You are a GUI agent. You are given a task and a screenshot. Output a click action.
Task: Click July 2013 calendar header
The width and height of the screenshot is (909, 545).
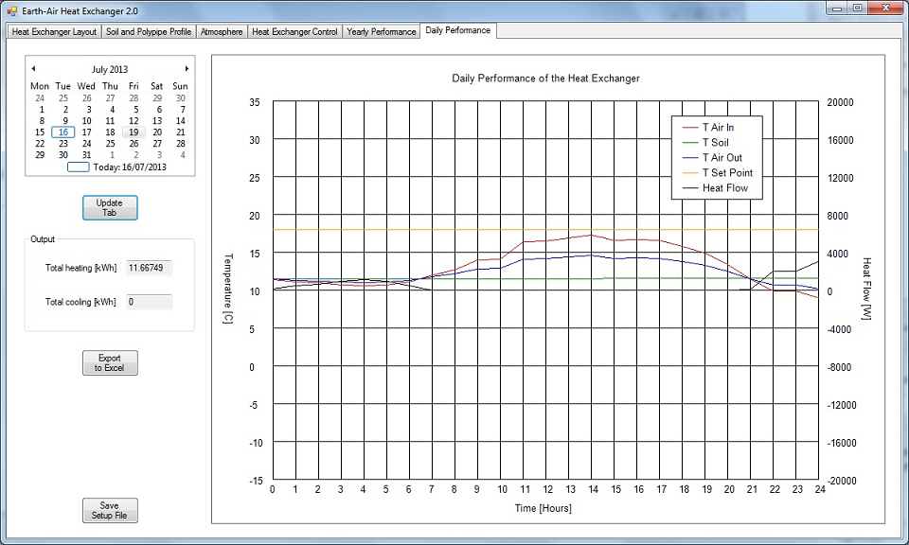click(x=110, y=69)
